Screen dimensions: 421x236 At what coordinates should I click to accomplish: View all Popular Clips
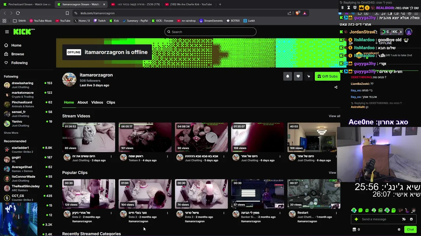(x=333, y=173)
